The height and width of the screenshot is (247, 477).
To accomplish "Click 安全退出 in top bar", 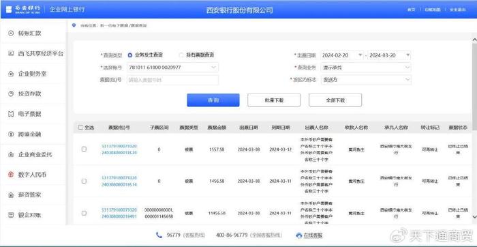I will pyautogui.click(x=458, y=10).
